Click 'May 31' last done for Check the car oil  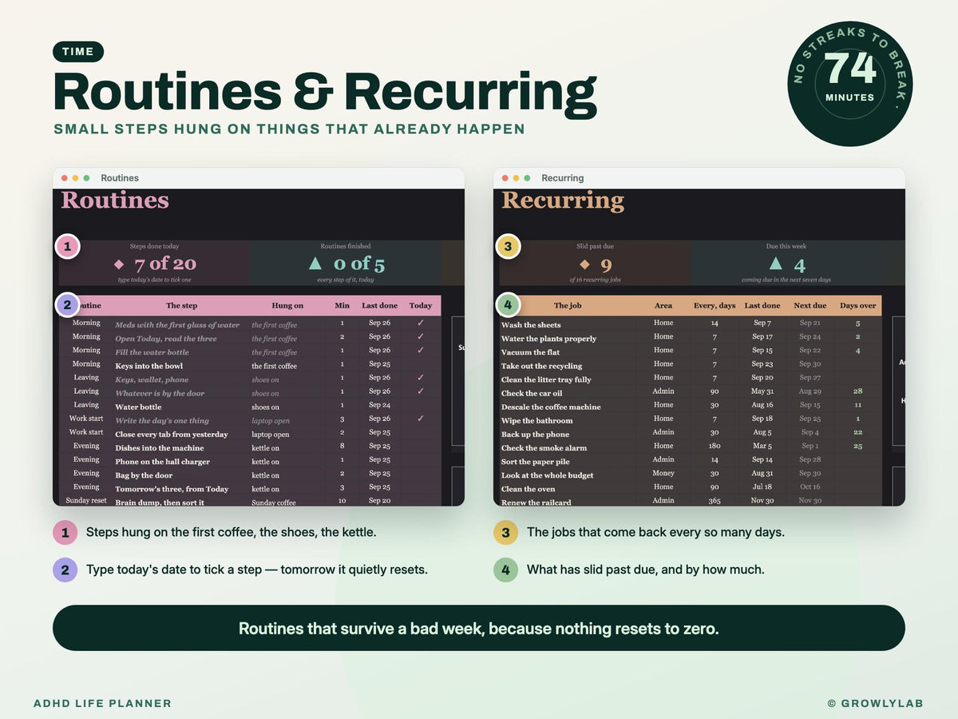(x=762, y=391)
